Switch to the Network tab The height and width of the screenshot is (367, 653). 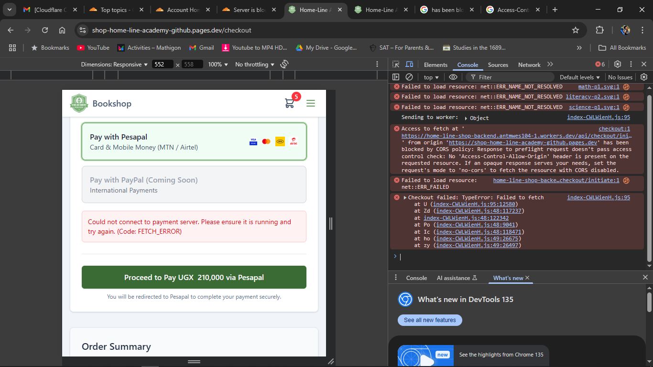(529, 65)
